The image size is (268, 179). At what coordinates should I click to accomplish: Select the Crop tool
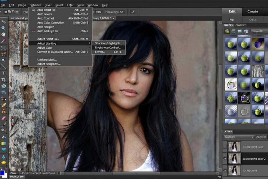[x=4, y=79]
